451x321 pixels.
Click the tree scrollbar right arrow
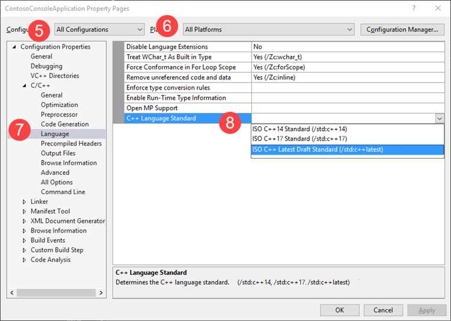tap(101, 293)
